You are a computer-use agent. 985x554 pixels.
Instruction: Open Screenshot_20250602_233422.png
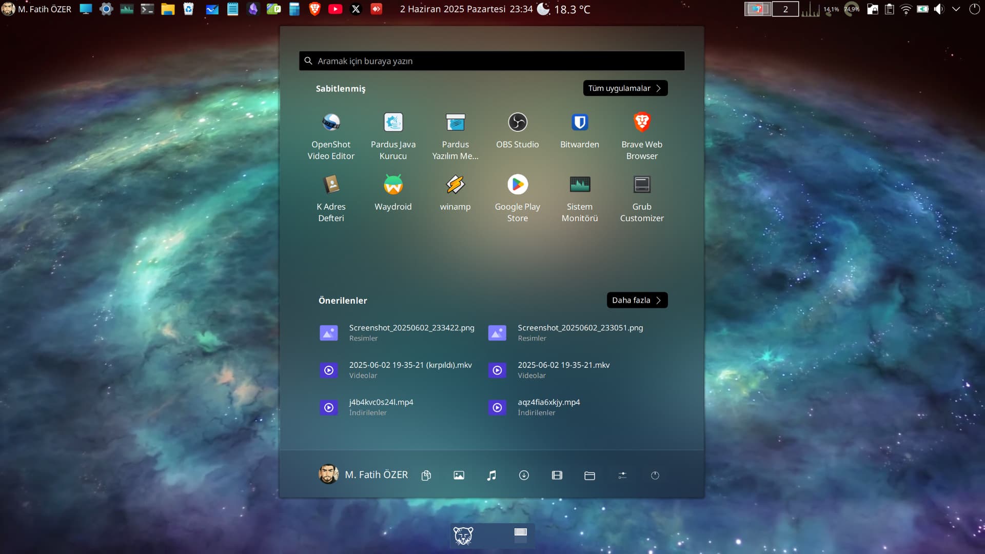pos(398,333)
